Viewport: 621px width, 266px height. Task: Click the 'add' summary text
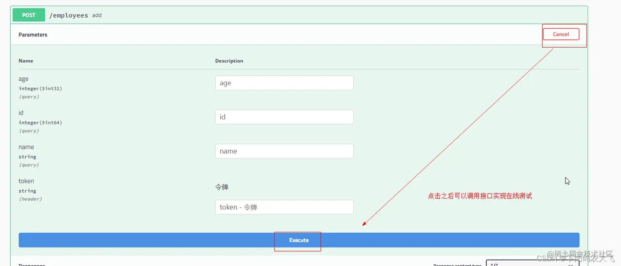click(x=97, y=15)
